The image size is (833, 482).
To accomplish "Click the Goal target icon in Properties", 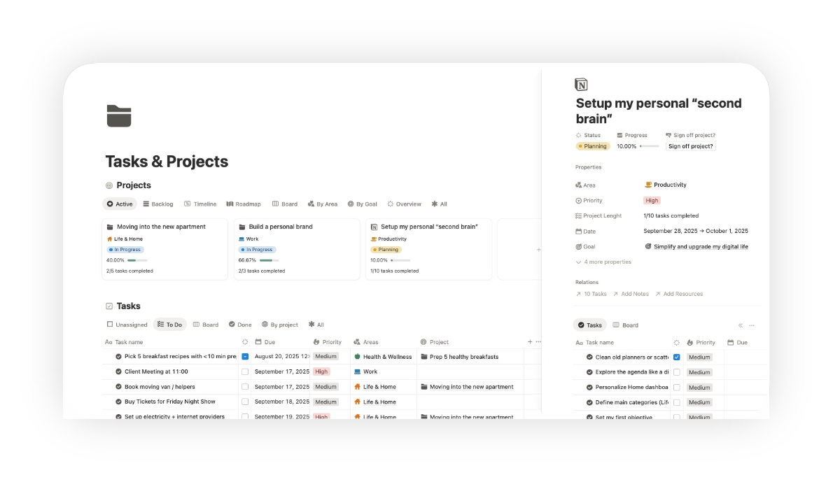I will [x=578, y=246].
